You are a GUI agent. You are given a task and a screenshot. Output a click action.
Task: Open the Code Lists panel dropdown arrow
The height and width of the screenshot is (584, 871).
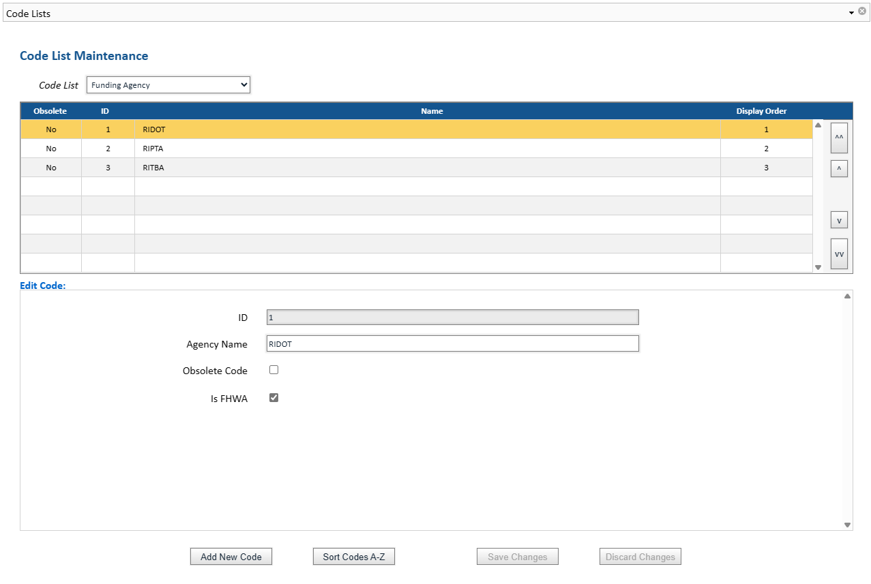coord(851,13)
